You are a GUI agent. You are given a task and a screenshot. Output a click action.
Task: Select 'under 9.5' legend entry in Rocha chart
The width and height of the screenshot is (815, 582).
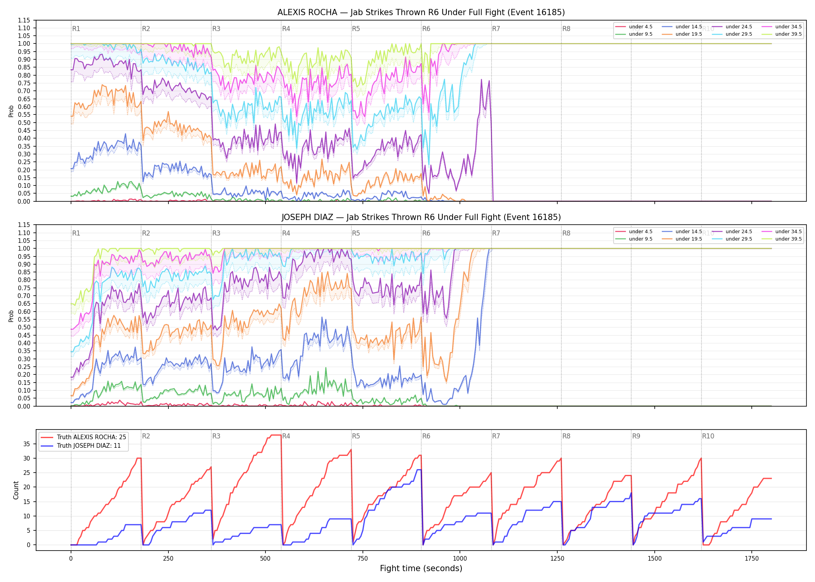pyautogui.click(x=634, y=34)
